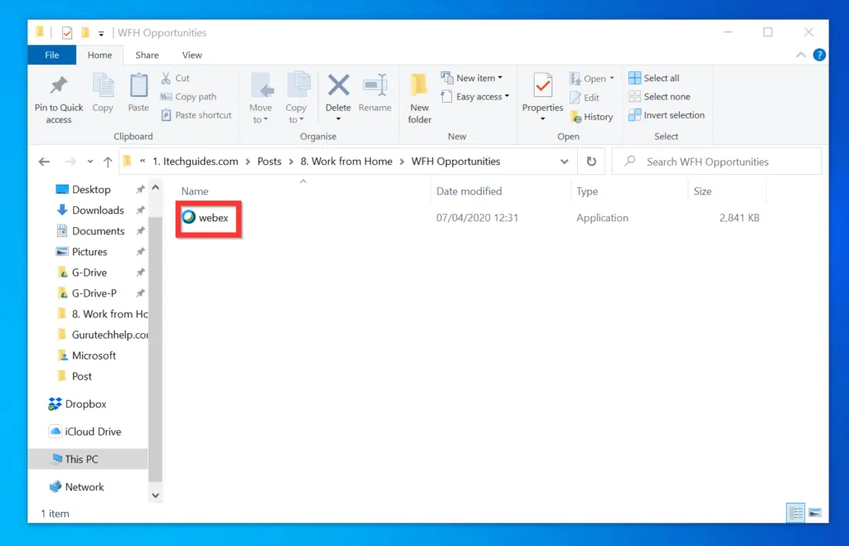Click the History command

pos(592,117)
